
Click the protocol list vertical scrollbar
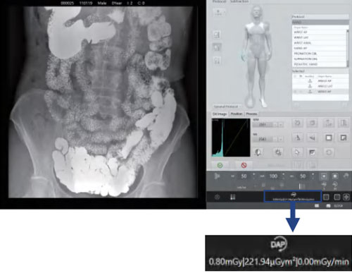click(348, 48)
